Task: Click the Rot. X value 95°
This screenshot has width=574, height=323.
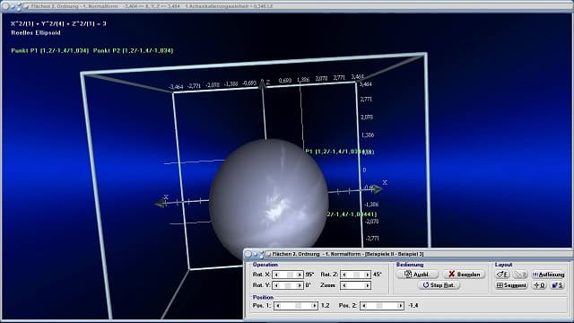Action: tap(309, 275)
